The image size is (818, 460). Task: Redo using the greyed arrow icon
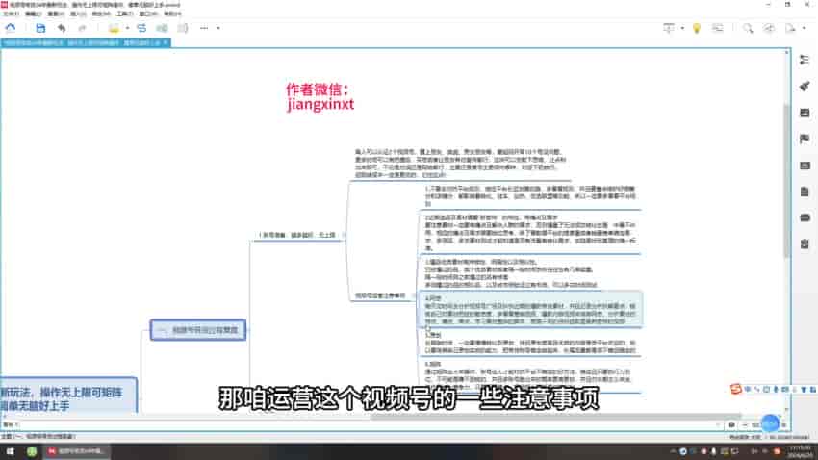[82, 28]
